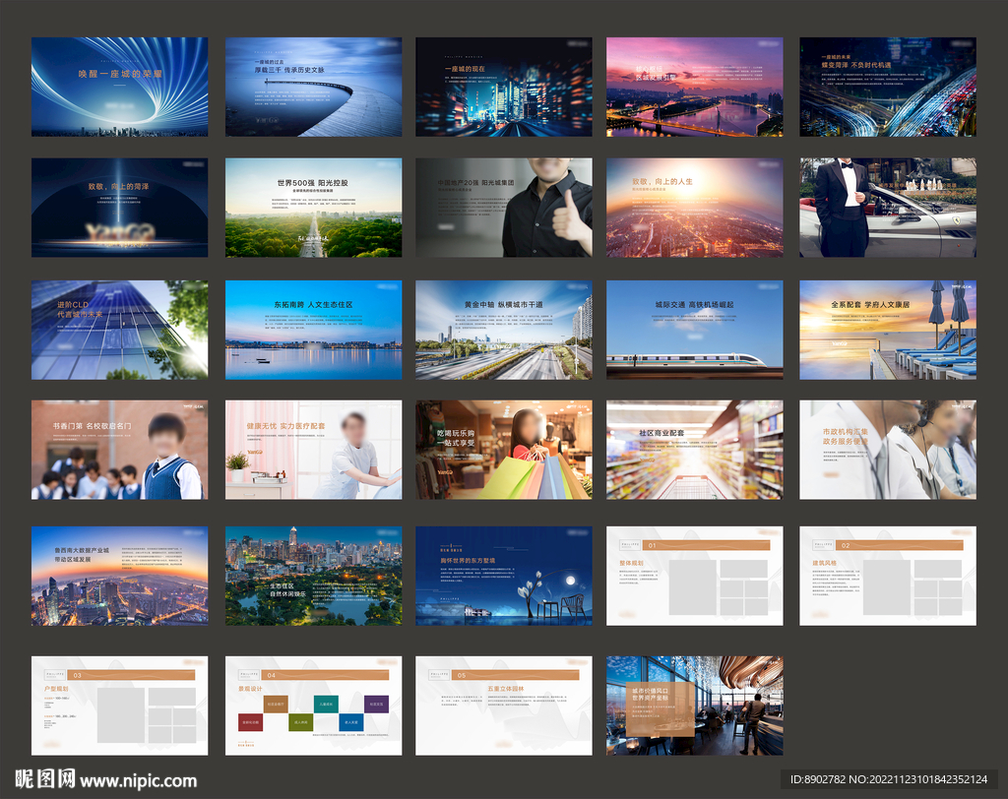Click the thumbs-up man slide thumbnail
This screenshot has height=799, width=1008.
(x=503, y=208)
